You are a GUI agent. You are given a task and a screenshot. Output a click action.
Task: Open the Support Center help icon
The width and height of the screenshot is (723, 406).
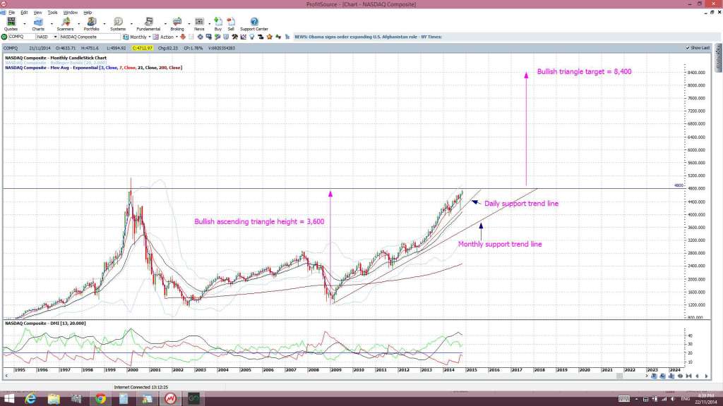point(254,23)
